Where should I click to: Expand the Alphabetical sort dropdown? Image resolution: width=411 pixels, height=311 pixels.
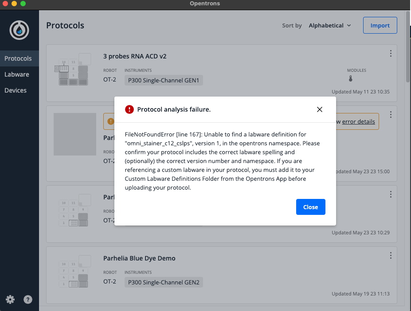(329, 26)
